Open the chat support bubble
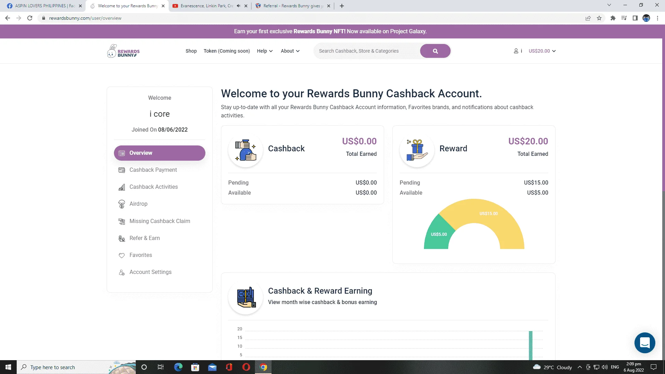Screen dimensions: 665x374 (645, 343)
